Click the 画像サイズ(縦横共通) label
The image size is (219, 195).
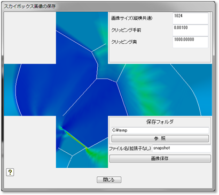pos(132,18)
